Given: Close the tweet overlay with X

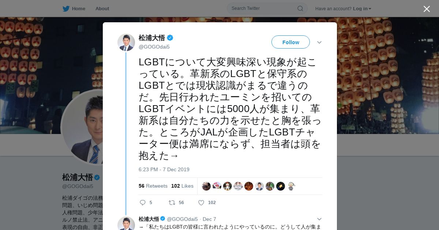Looking at the screenshot, I should point(427,9).
